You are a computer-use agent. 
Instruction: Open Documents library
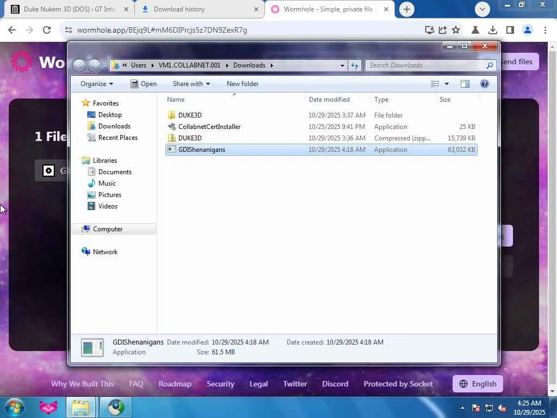(115, 171)
